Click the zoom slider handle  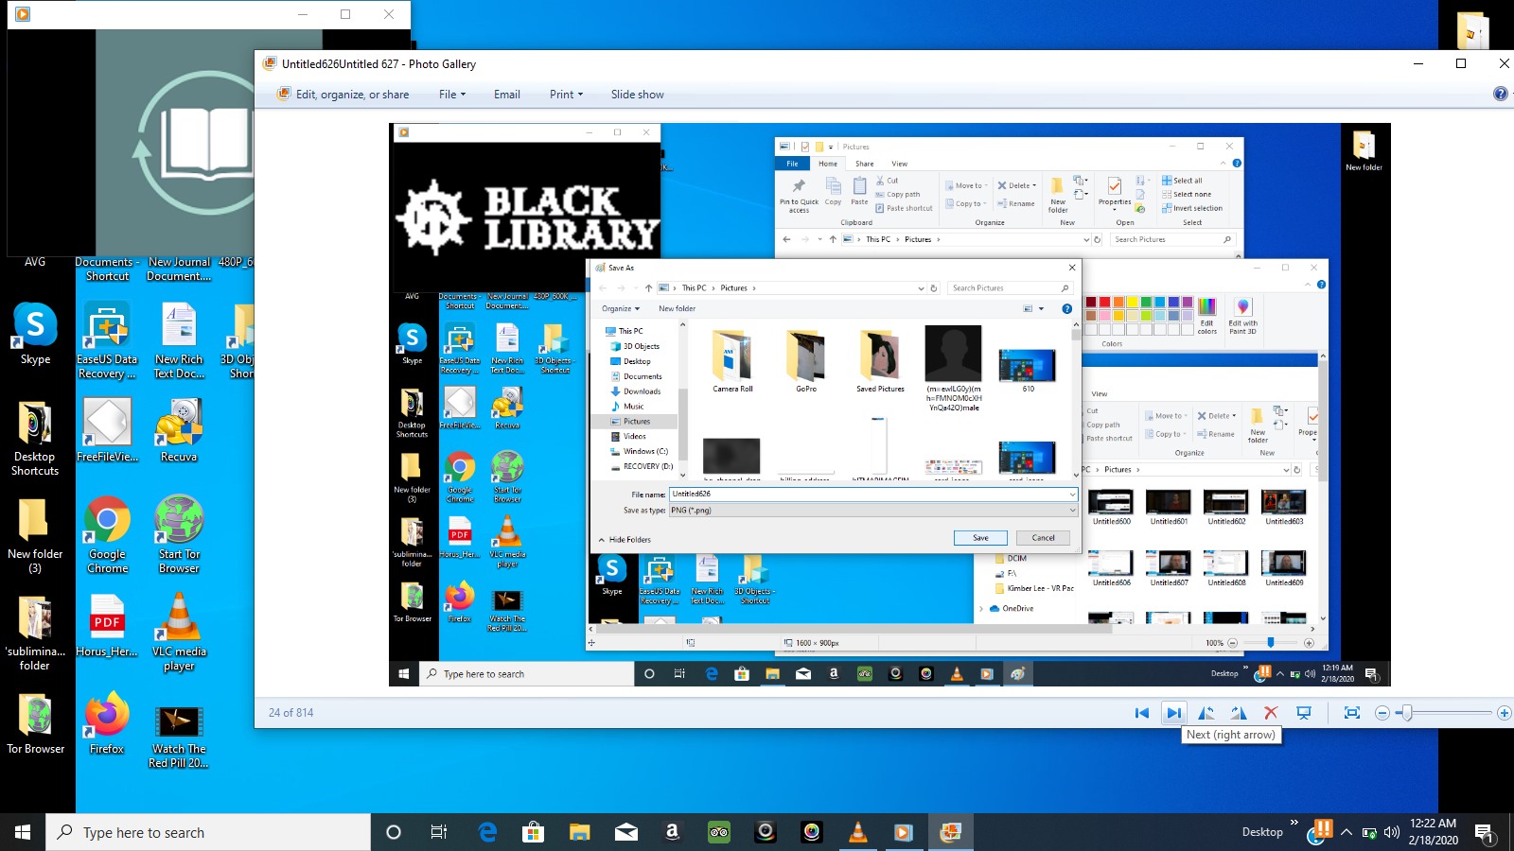click(1407, 713)
